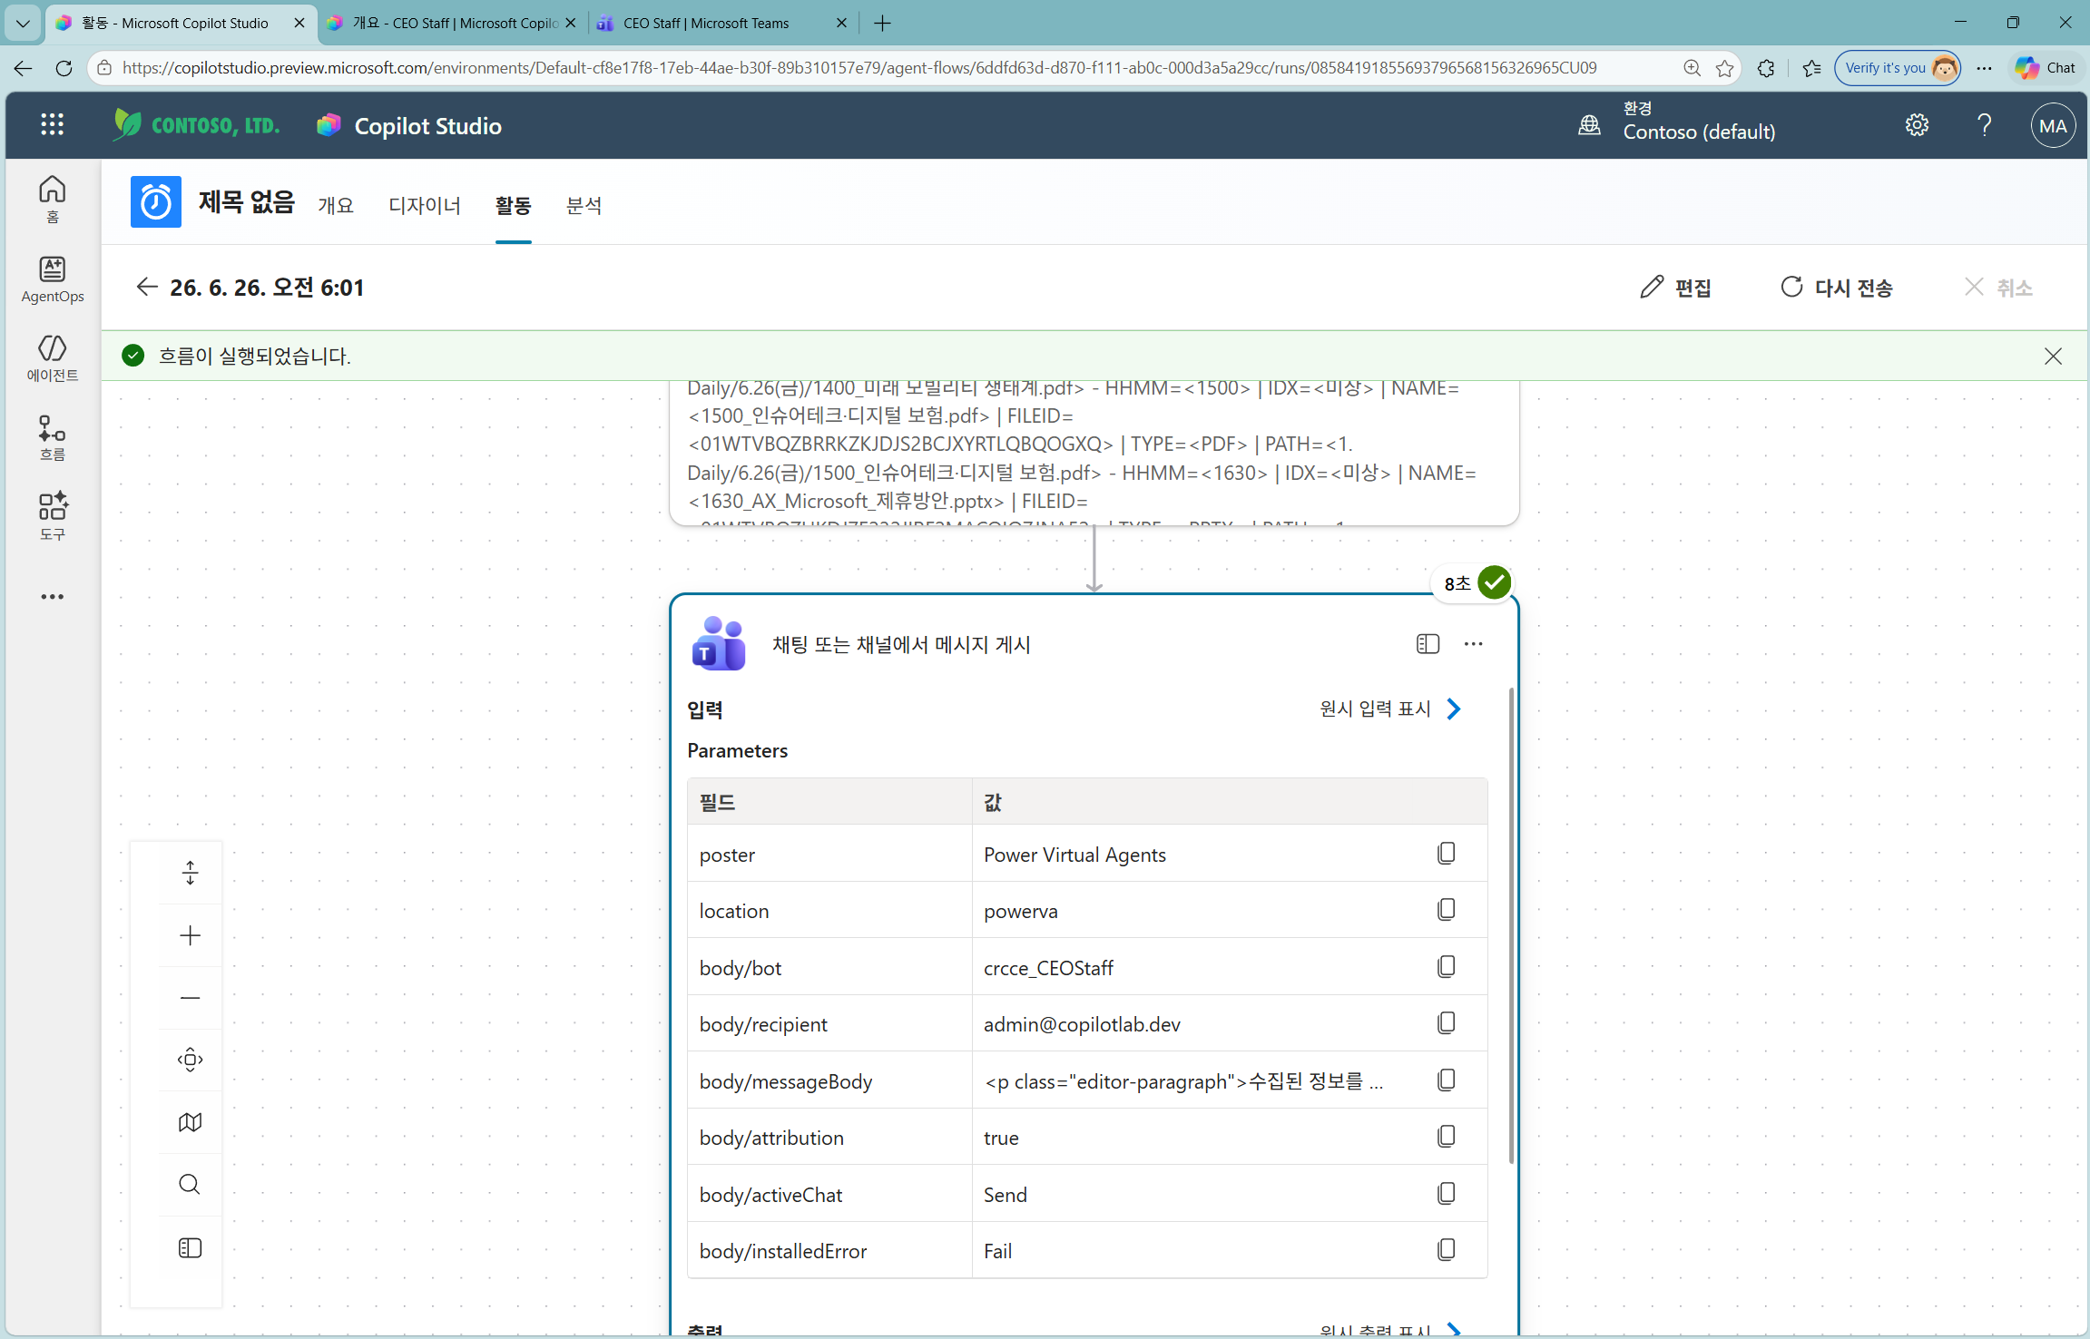Open AgentOps in the sidebar
Viewport: 2090px width, 1339px height.
tap(53, 279)
